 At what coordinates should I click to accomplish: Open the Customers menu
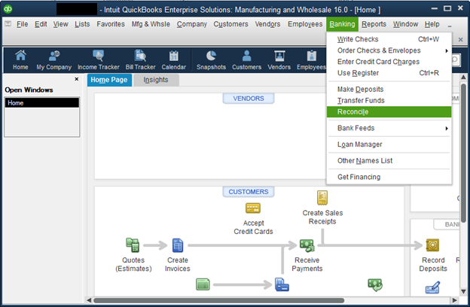point(230,24)
